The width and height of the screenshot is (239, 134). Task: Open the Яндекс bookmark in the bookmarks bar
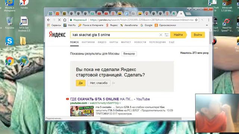point(112,25)
